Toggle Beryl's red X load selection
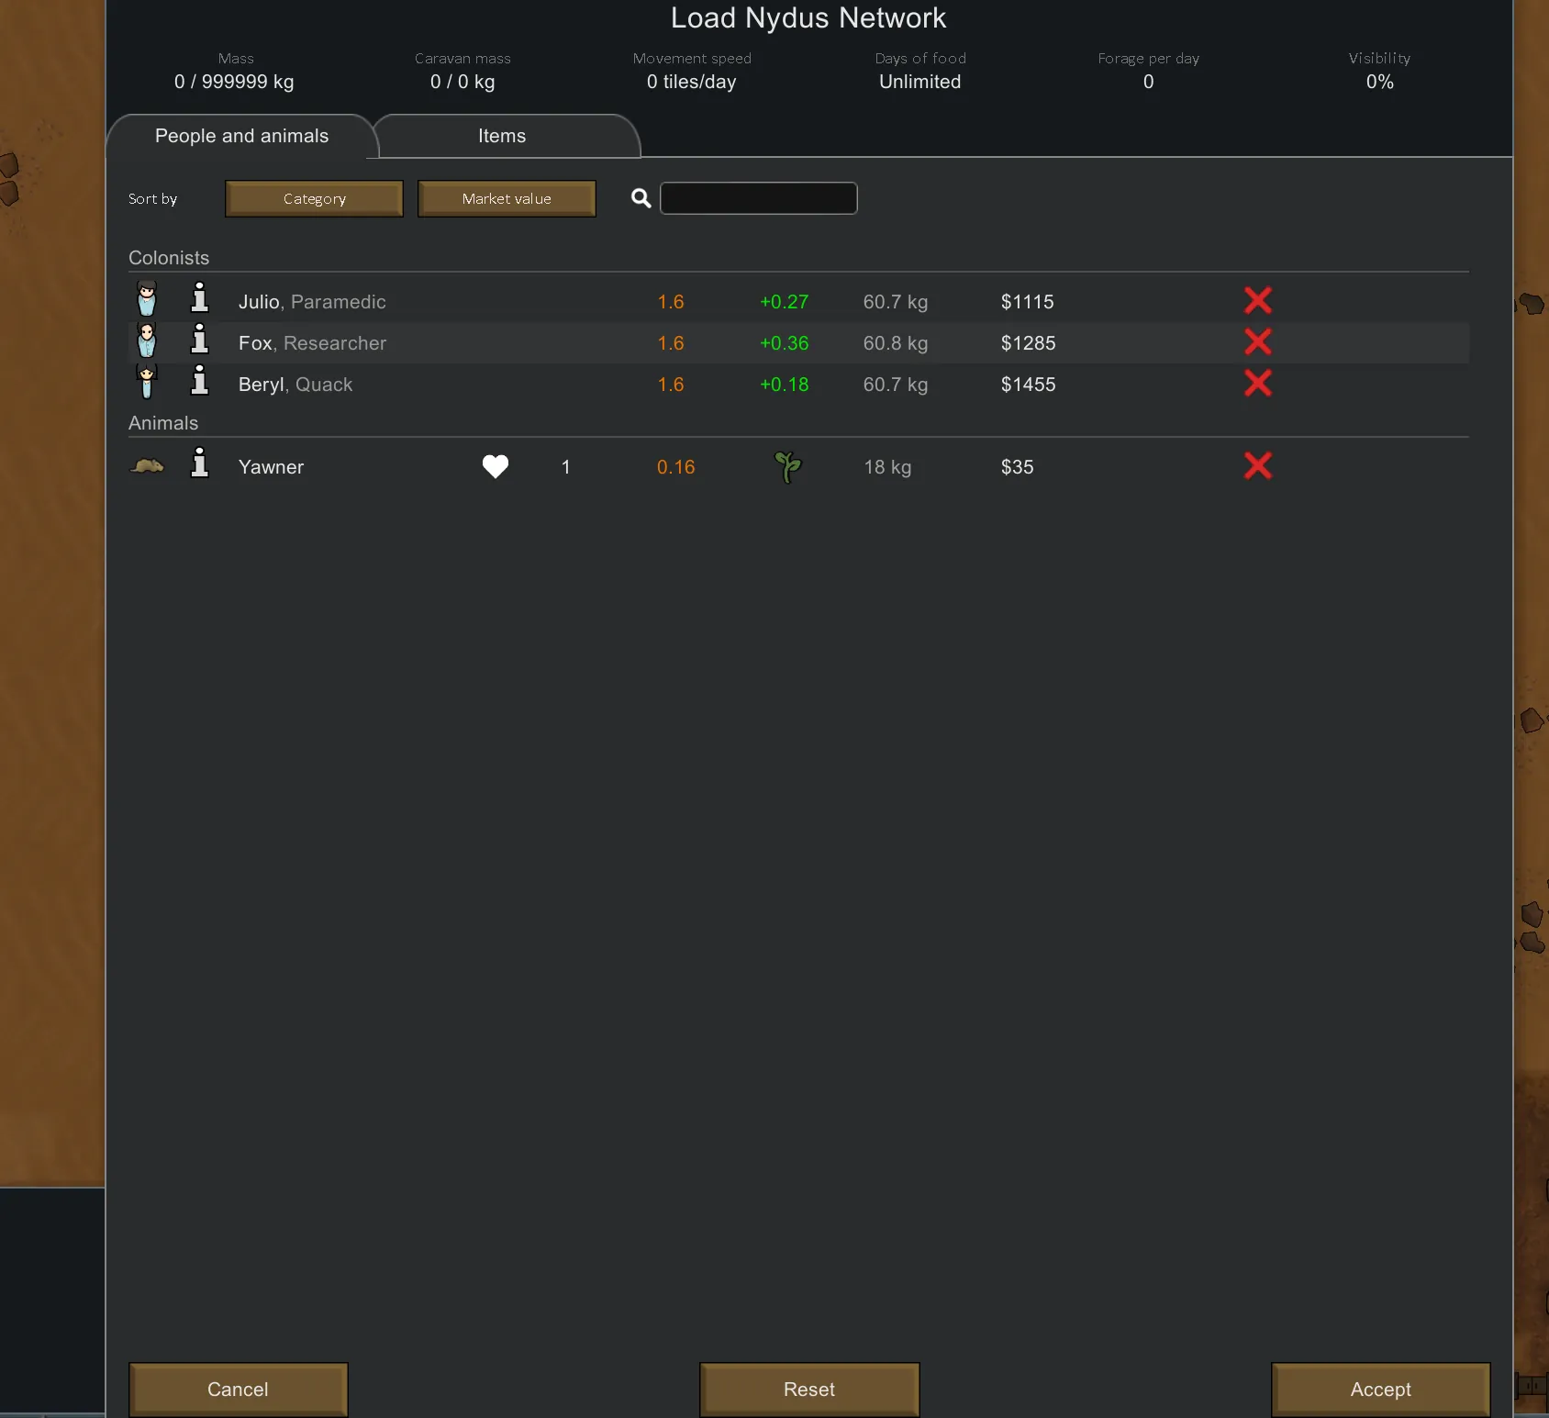1549x1418 pixels. (1257, 384)
